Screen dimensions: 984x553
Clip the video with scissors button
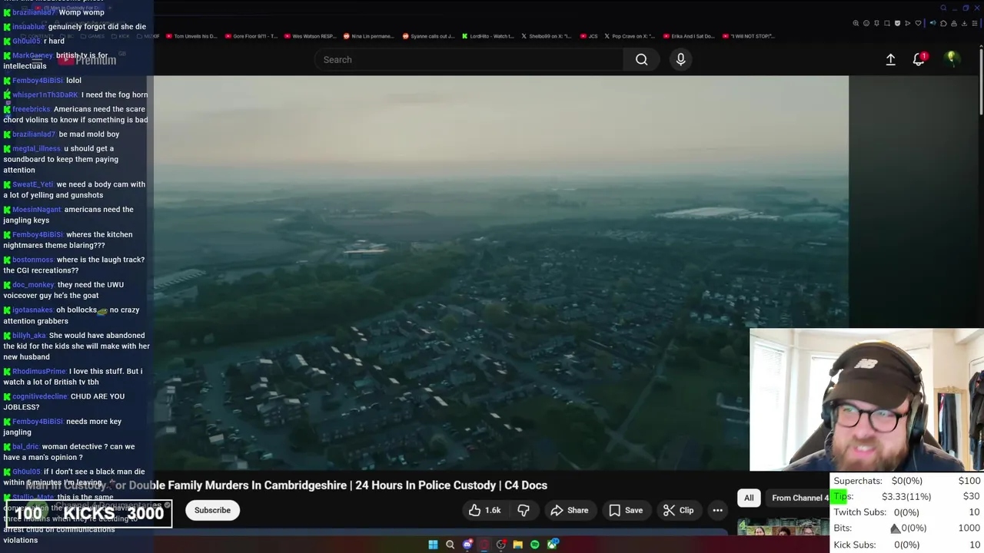[x=678, y=510]
